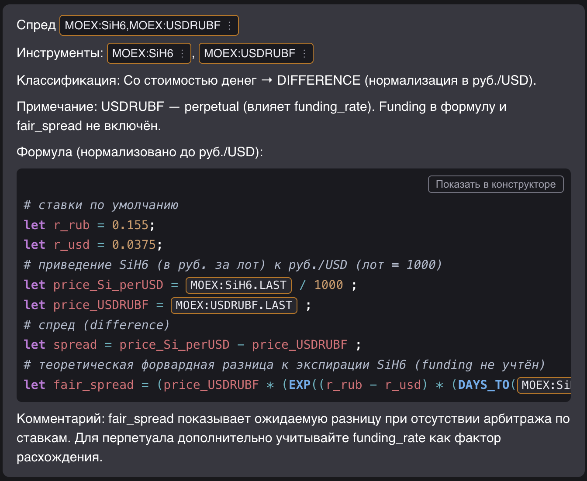Click the 'Спред' label
The height and width of the screenshot is (481, 587).
(36, 25)
